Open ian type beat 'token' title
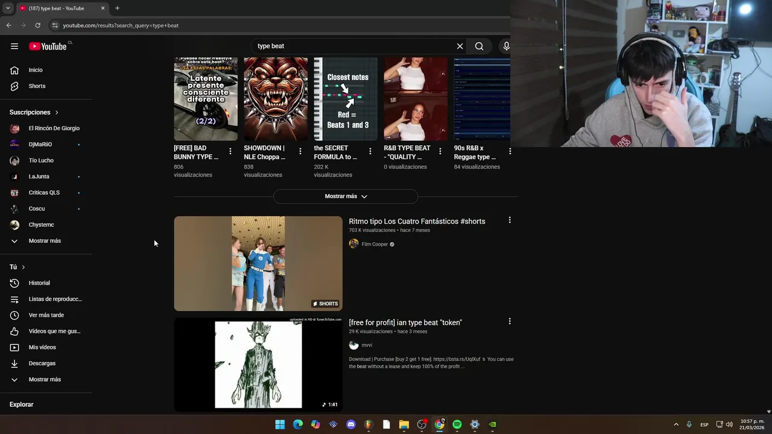The height and width of the screenshot is (434, 772). click(x=405, y=322)
